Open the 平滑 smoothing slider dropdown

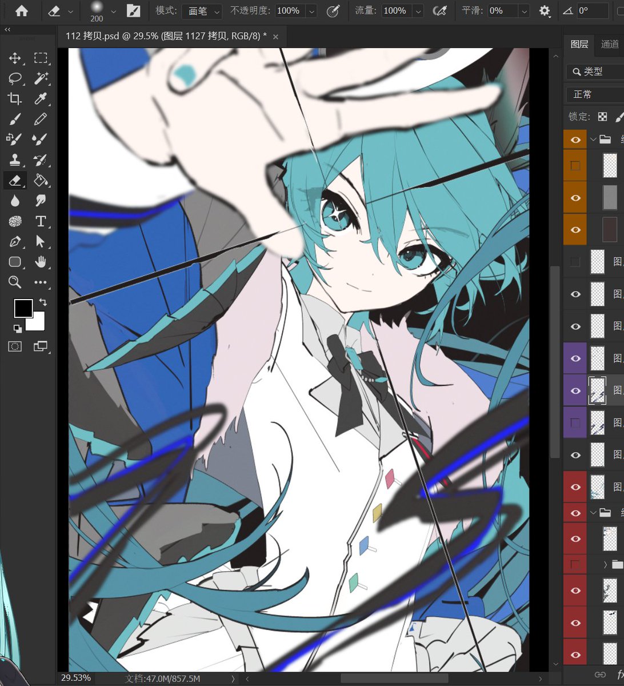524,11
